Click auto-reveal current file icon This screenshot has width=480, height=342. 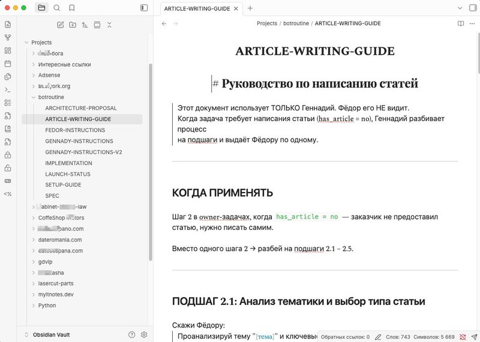point(97,25)
